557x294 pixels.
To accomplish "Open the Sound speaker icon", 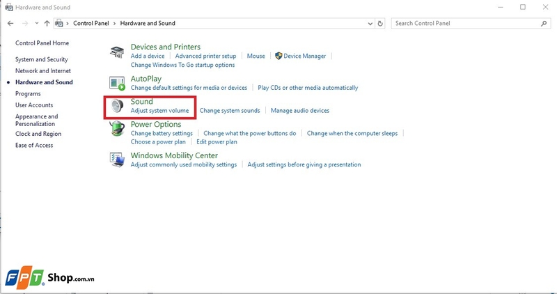I will [x=117, y=106].
